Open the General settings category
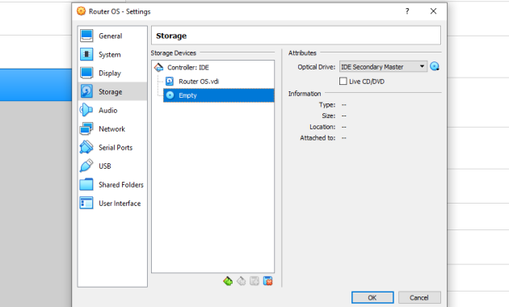This screenshot has height=307, width=509. (x=112, y=36)
